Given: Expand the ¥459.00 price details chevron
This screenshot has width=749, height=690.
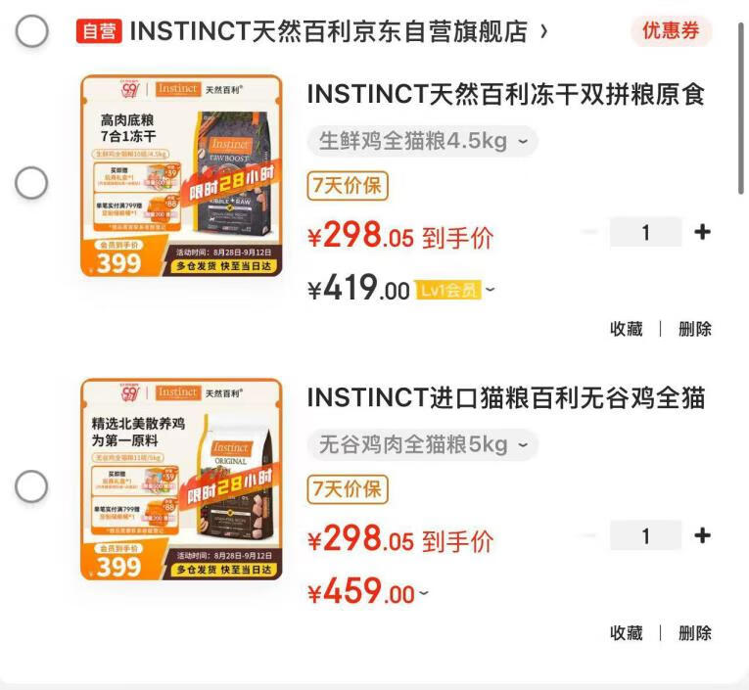Looking at the screenshot, I should pyautogui.click(x=424, y=592).
